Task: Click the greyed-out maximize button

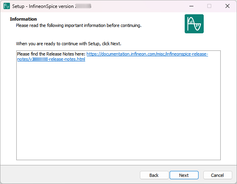Action: (209, 6)
